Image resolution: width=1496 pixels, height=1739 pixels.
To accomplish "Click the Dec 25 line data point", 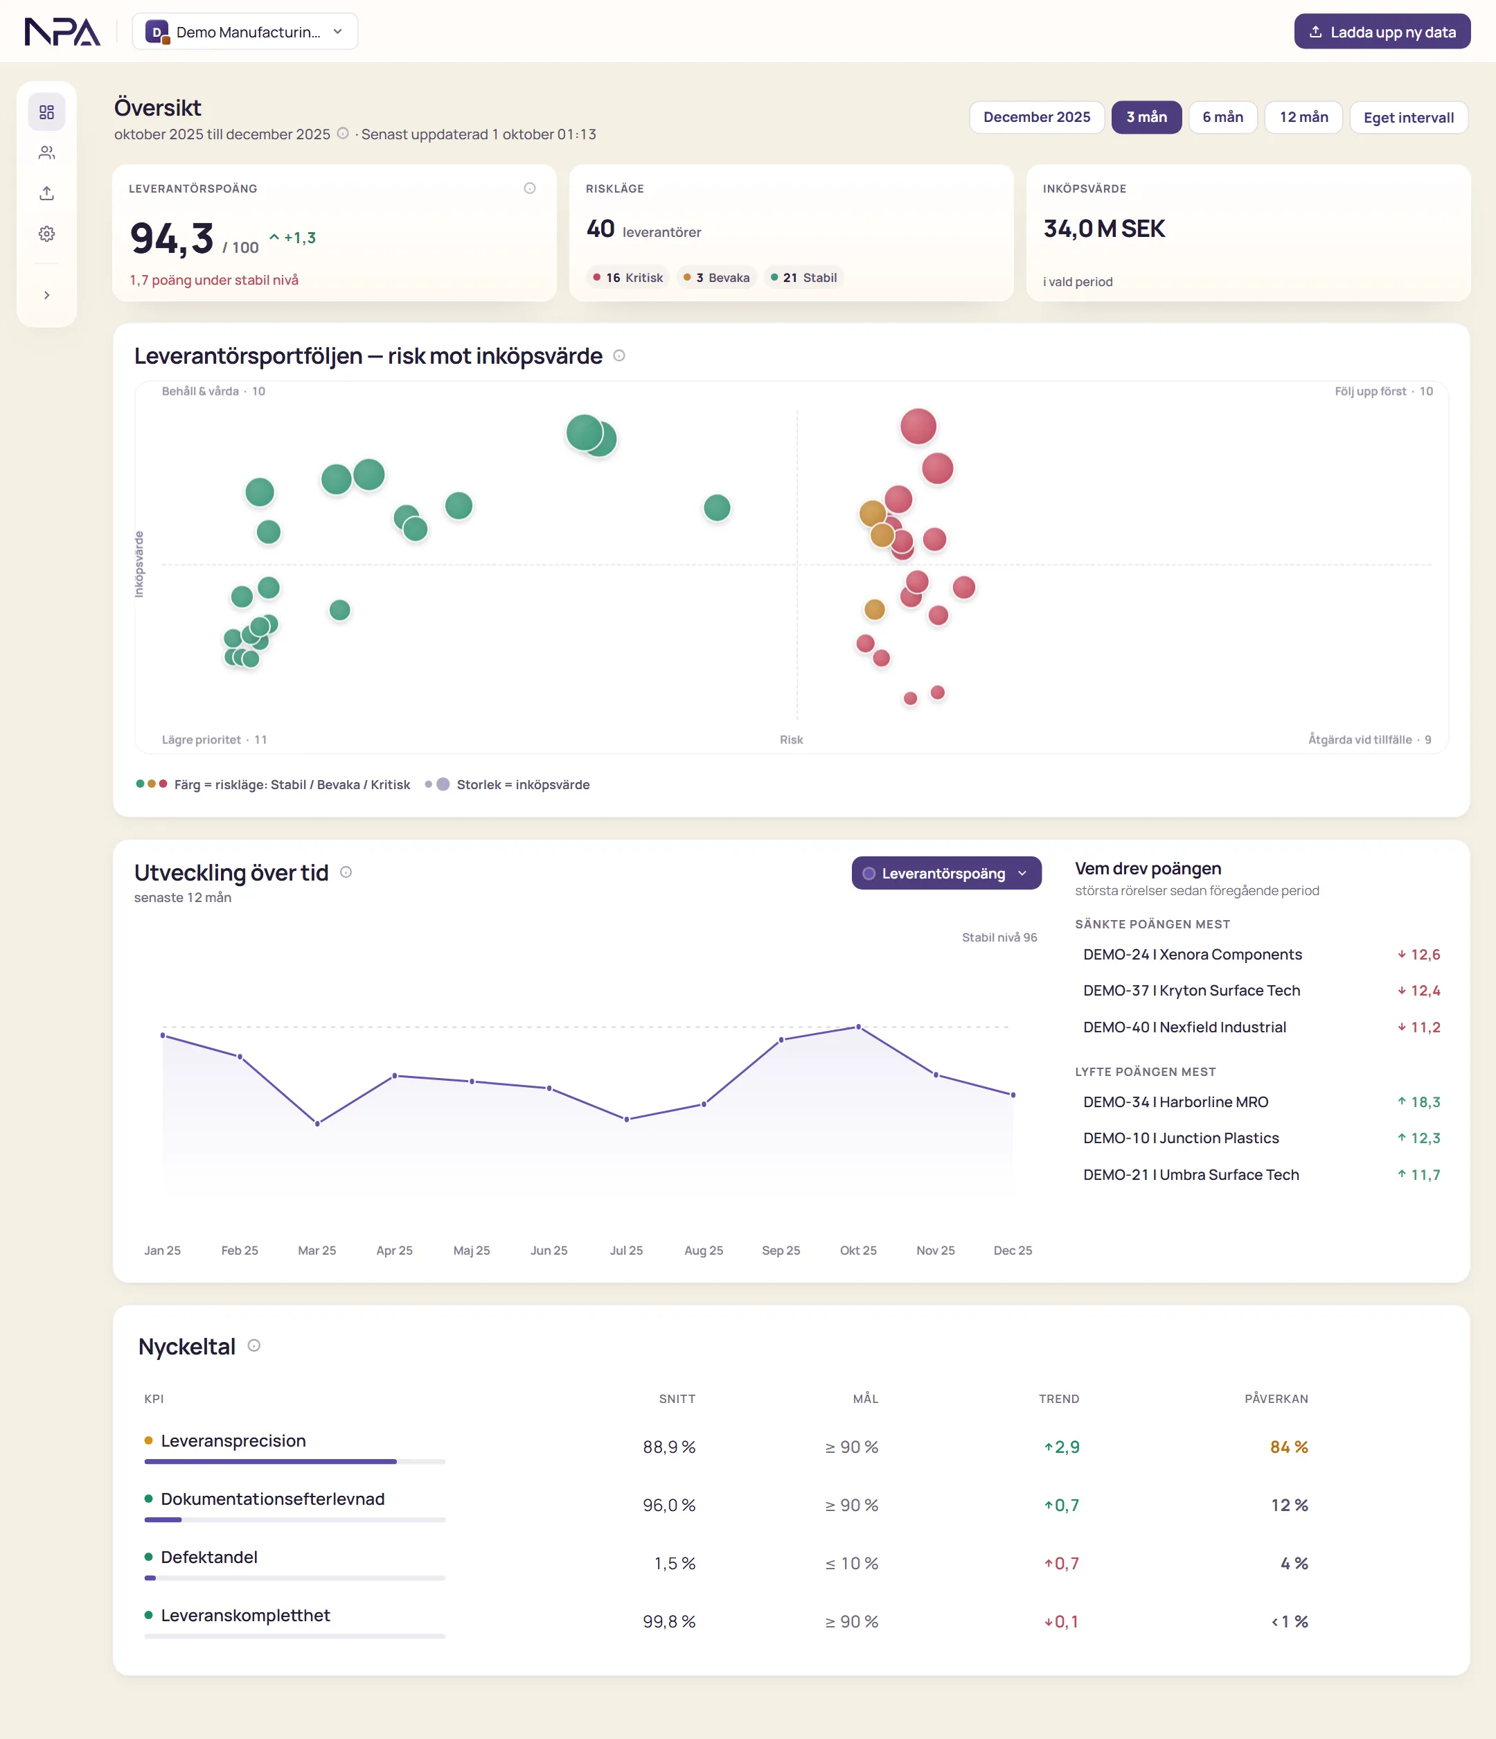I will (1013, 1095).
